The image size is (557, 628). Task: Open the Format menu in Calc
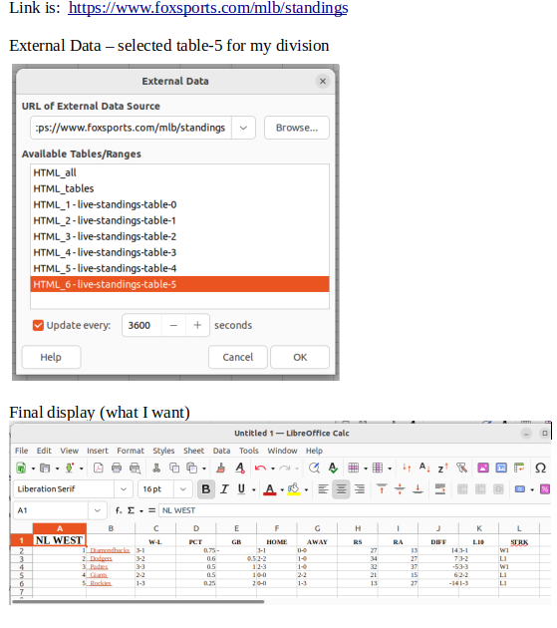[131, 451]
